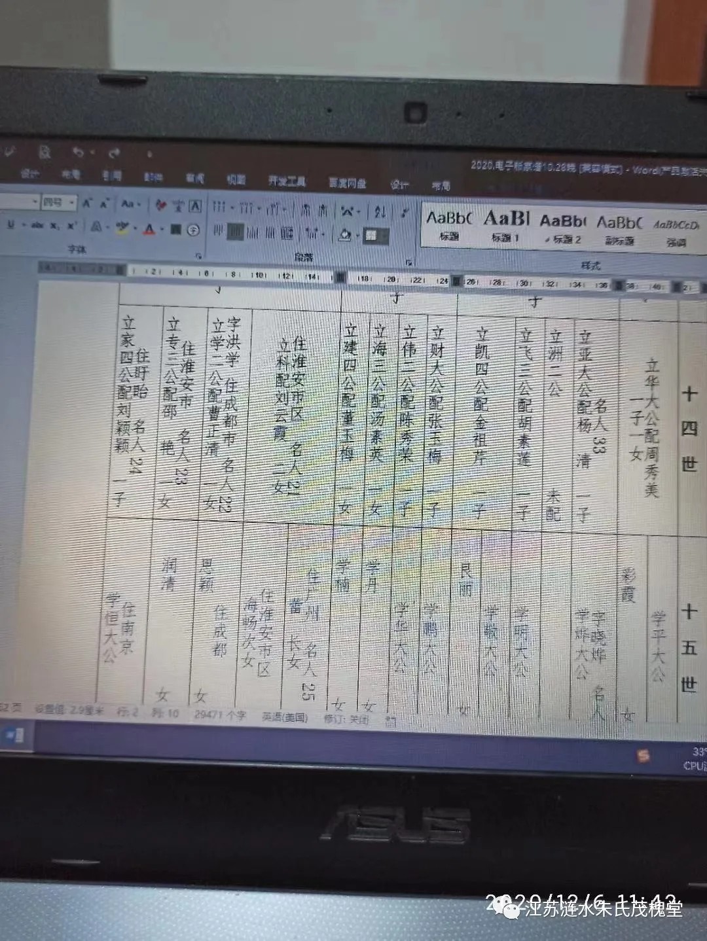Click the line spacing icon

coord(311,234)
